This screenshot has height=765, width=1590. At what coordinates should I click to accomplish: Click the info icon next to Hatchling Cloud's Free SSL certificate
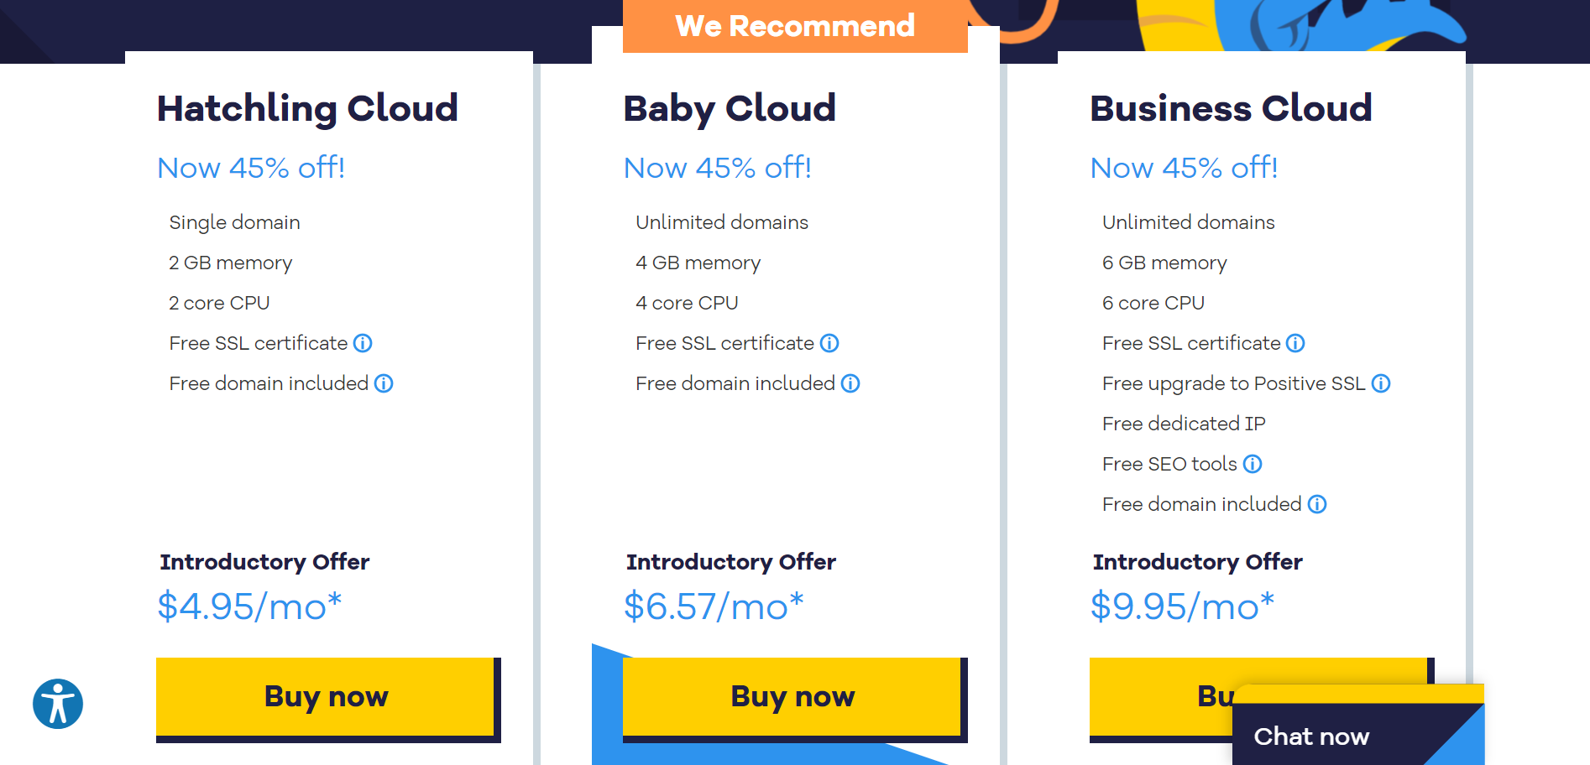(x=363, y=343)
